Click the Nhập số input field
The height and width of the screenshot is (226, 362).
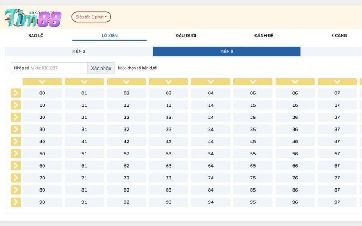coord(49,68)
